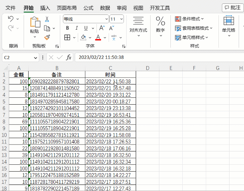The image size is (244, 191).
Task: Click the 时间 header cell
Action: click(x=111, y=75)
